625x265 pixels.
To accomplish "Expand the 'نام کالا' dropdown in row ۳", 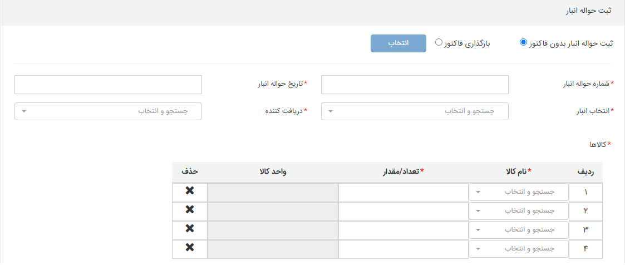I will (519, 230).
